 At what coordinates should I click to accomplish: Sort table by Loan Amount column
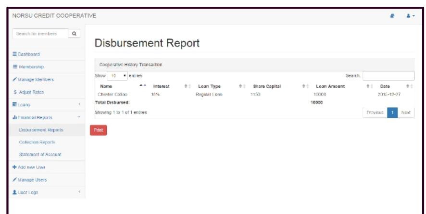[x=342, y=86]
